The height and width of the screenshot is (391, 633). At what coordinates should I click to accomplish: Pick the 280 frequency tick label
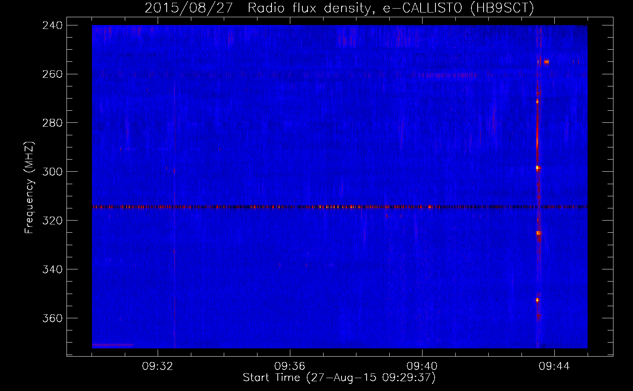pyautogui.click(x=52, y=123)
